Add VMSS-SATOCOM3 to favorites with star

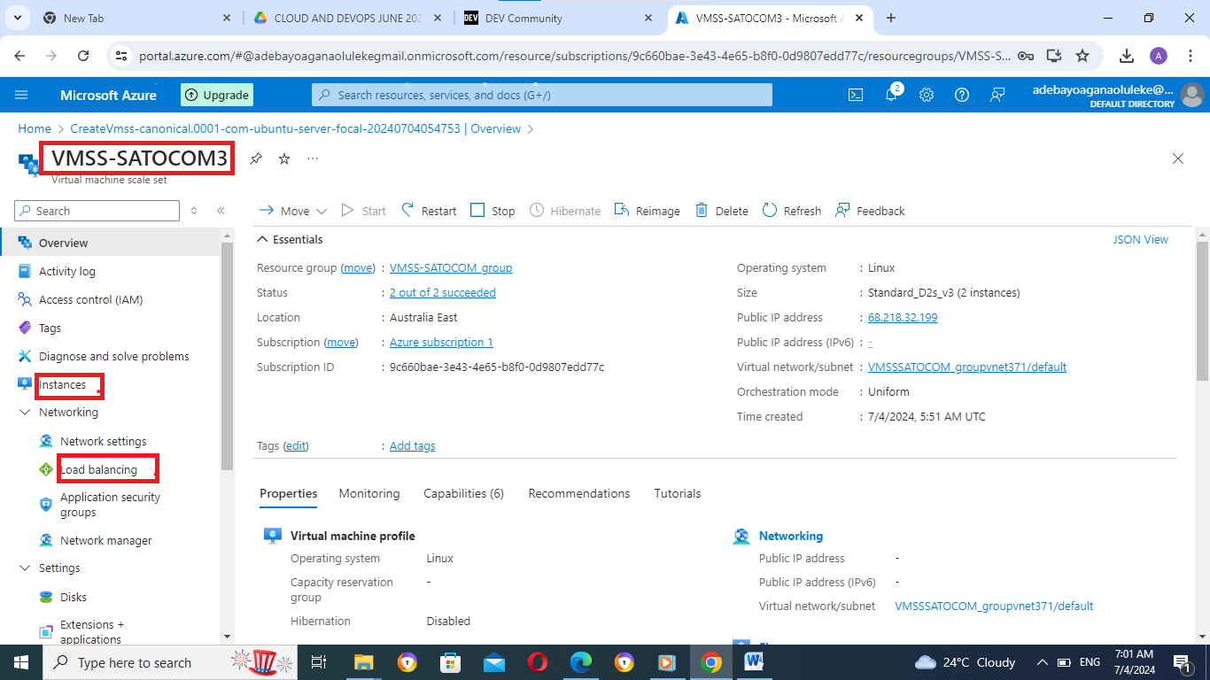click(x=284, y=158)
